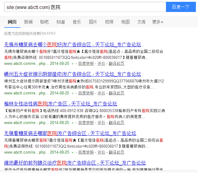Open the 文库 tab

142,22
